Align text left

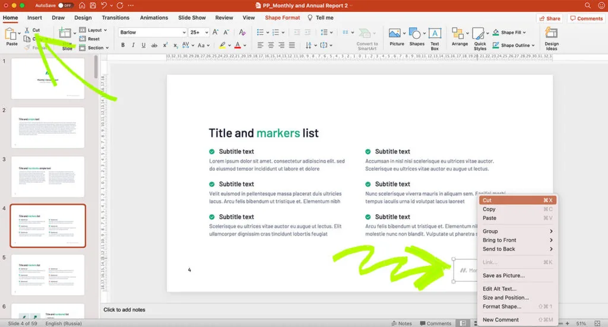pyautogui.click(x=260, y=45)
